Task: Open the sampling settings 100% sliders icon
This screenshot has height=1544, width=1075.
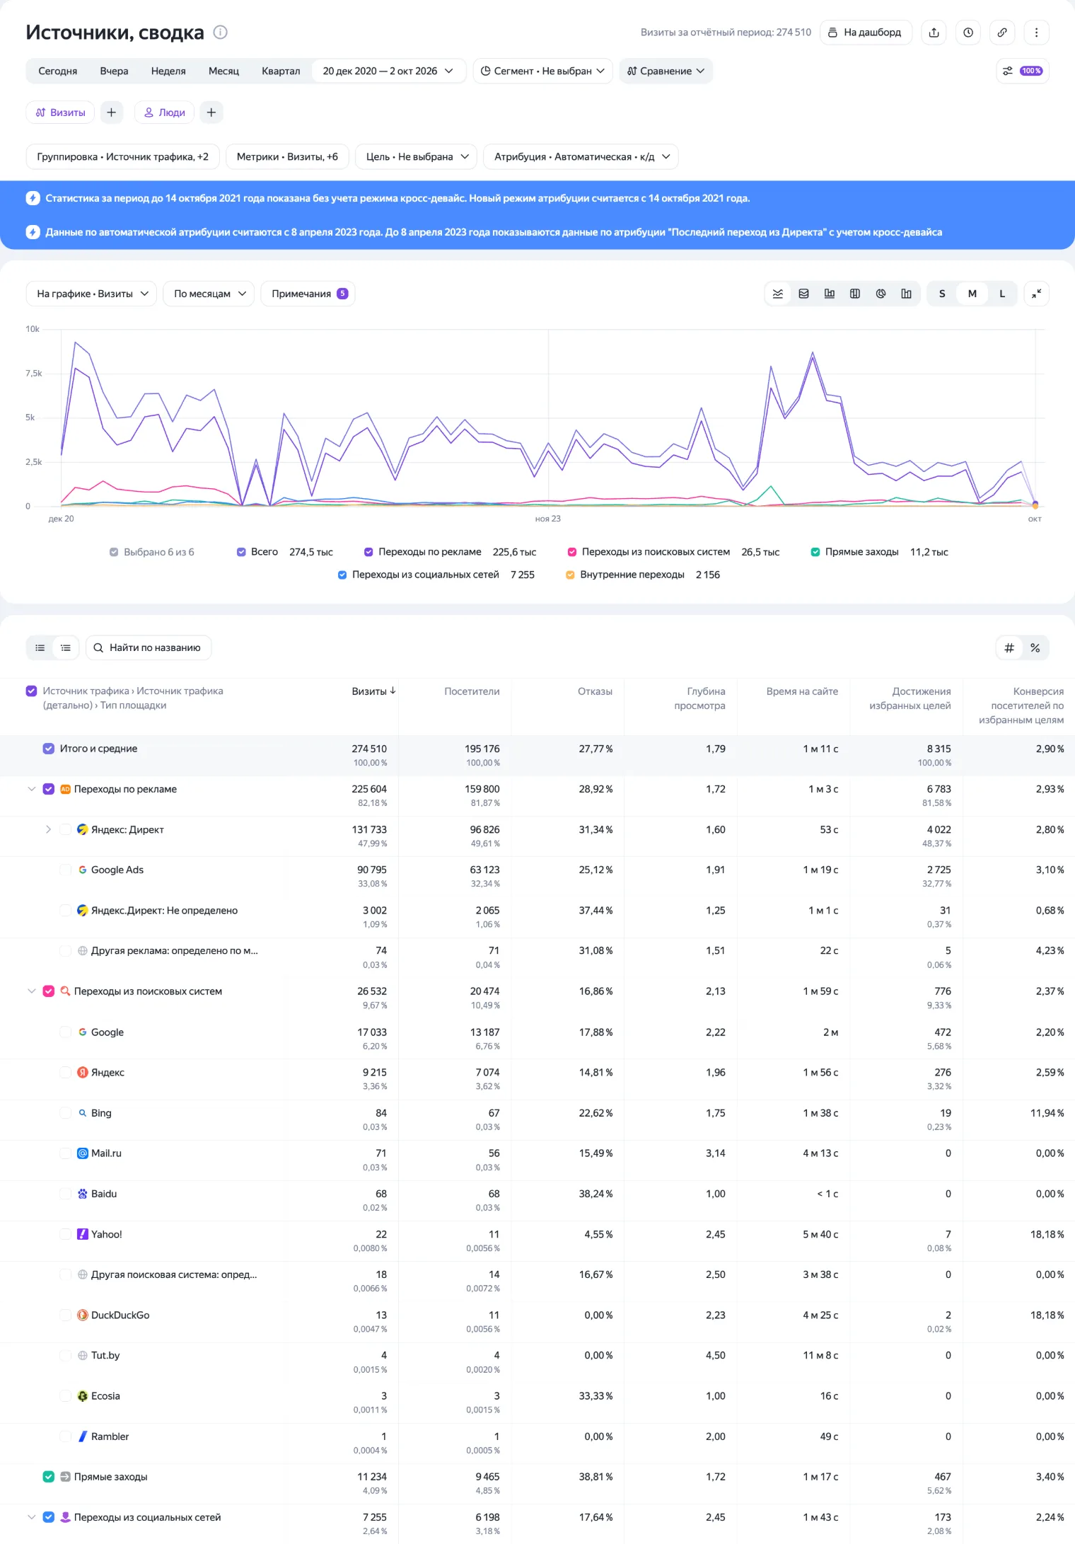Action: pos(1023,71)
